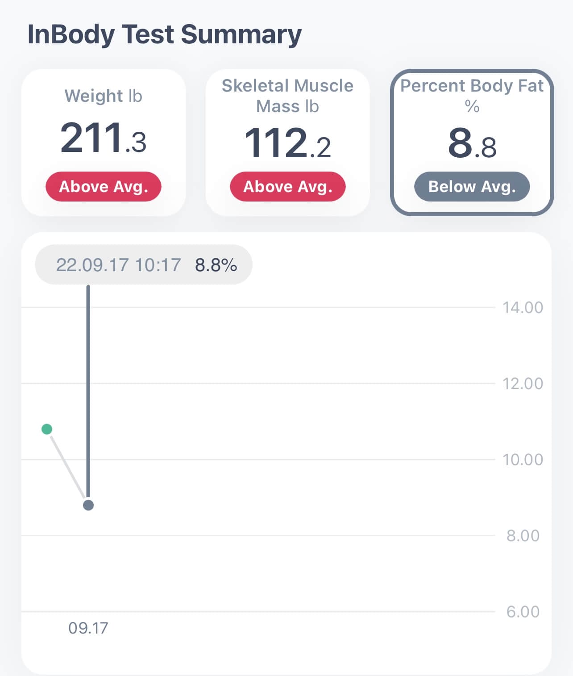This screenshot has height=676, width=573.
Task: Select the 12.00 axis label
Action: (523, 383)
